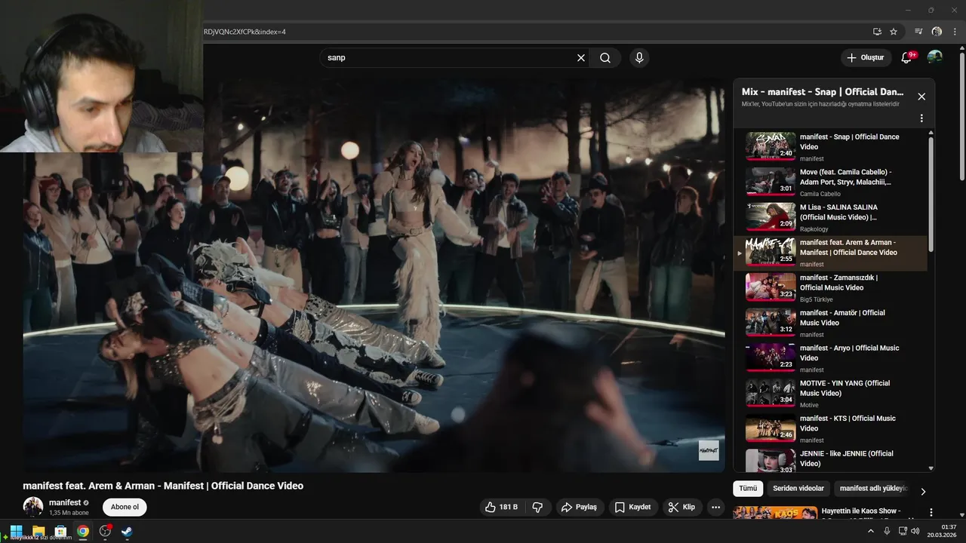Click the Chrome address bar URL
The image size is (966, 543).
coord(245,32)
